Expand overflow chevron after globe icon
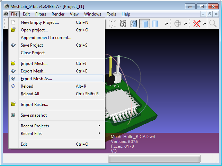This screenshot has width=222, height=166. pos(186,23)
